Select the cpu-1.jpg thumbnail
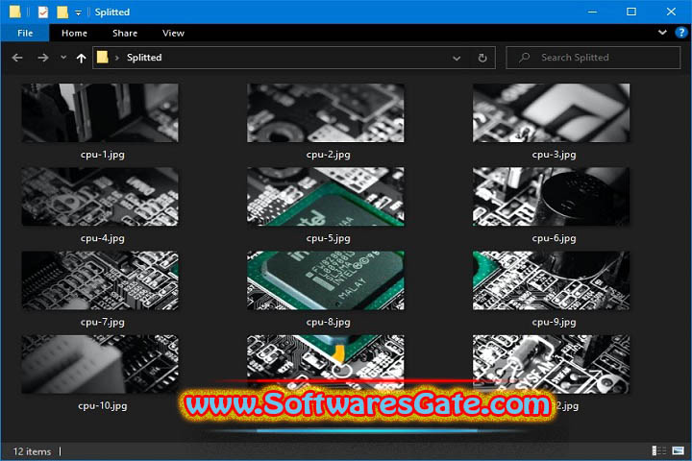Viewport: 692px width, 461px height. coord(100,113)
